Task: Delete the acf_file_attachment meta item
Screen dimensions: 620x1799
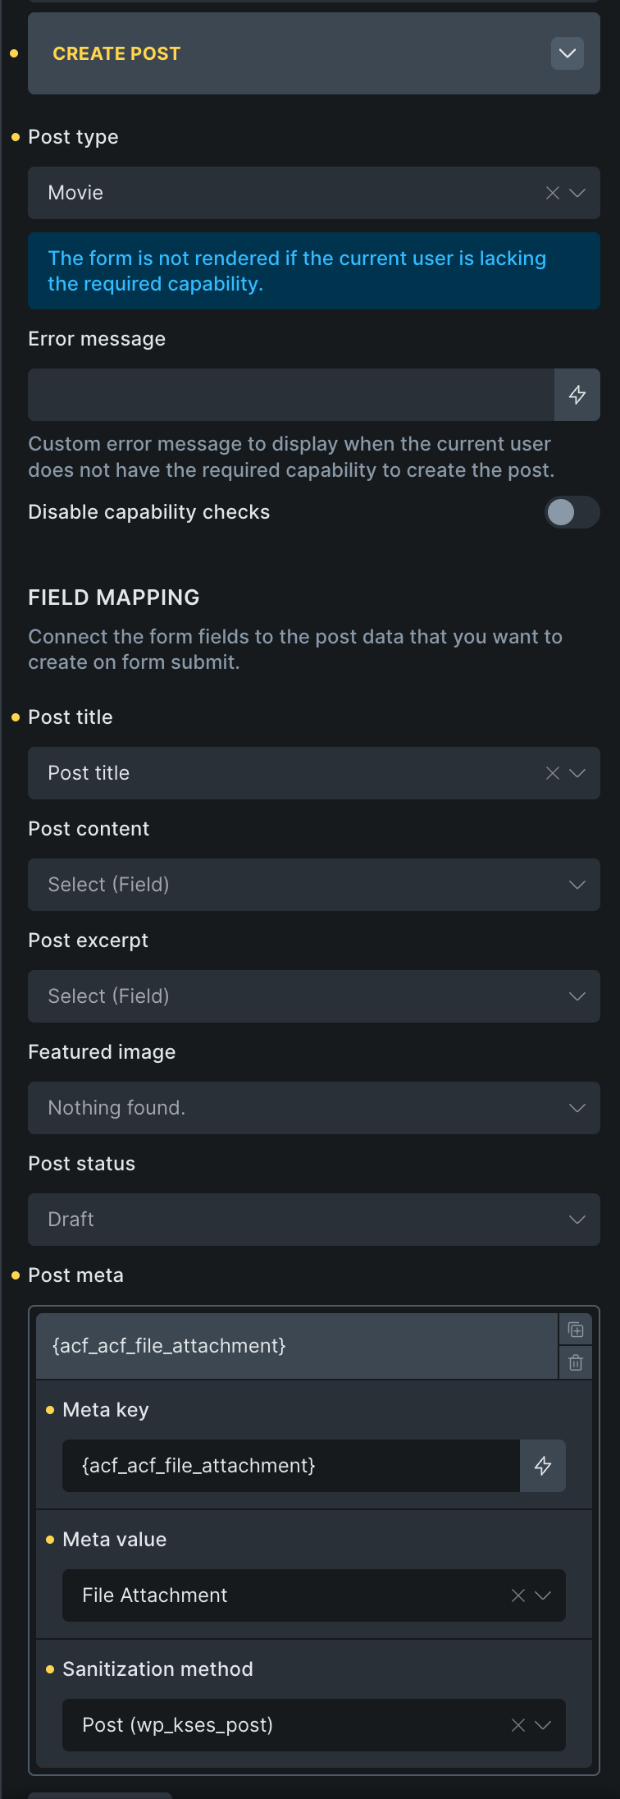Action: tap(576, 1363)
